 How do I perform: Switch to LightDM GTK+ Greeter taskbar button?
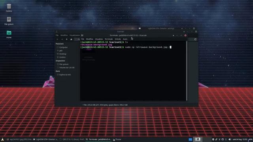45,139
